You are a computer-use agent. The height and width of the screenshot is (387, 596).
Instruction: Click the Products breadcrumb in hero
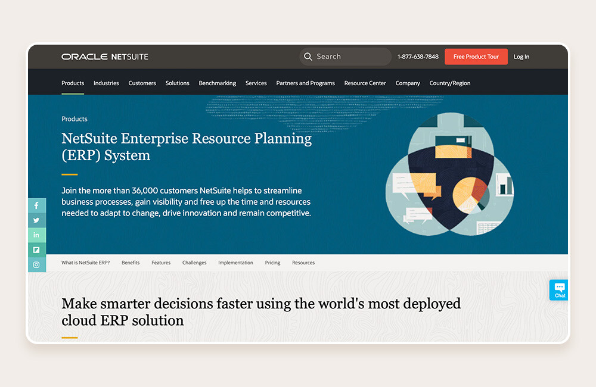click(74, 119)
